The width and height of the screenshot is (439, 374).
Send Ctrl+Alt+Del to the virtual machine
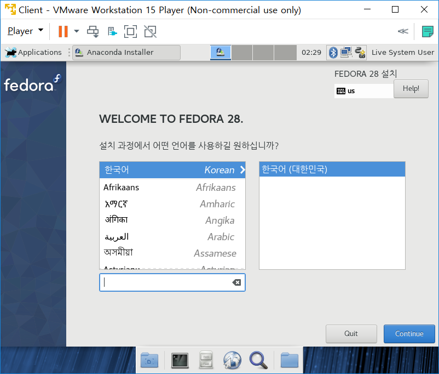(x=93, y=31)
